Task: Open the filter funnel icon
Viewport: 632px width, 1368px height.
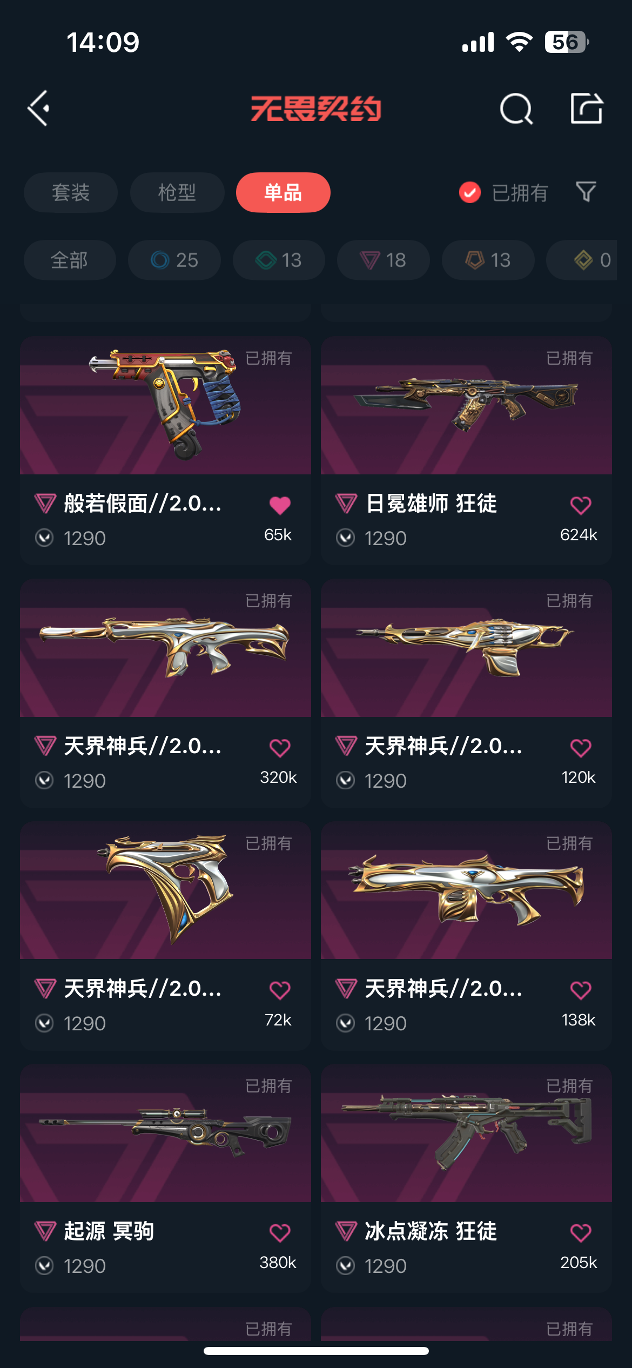Action: tap(586, 192)
